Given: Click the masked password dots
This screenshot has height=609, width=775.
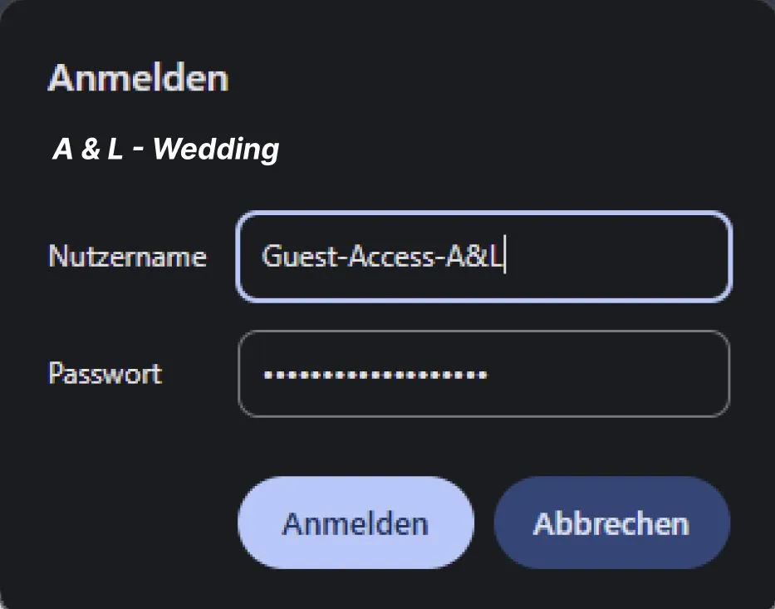Looking at the screenshot, I should (x=374, y=376).
